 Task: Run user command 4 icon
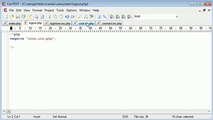point(129,17)
